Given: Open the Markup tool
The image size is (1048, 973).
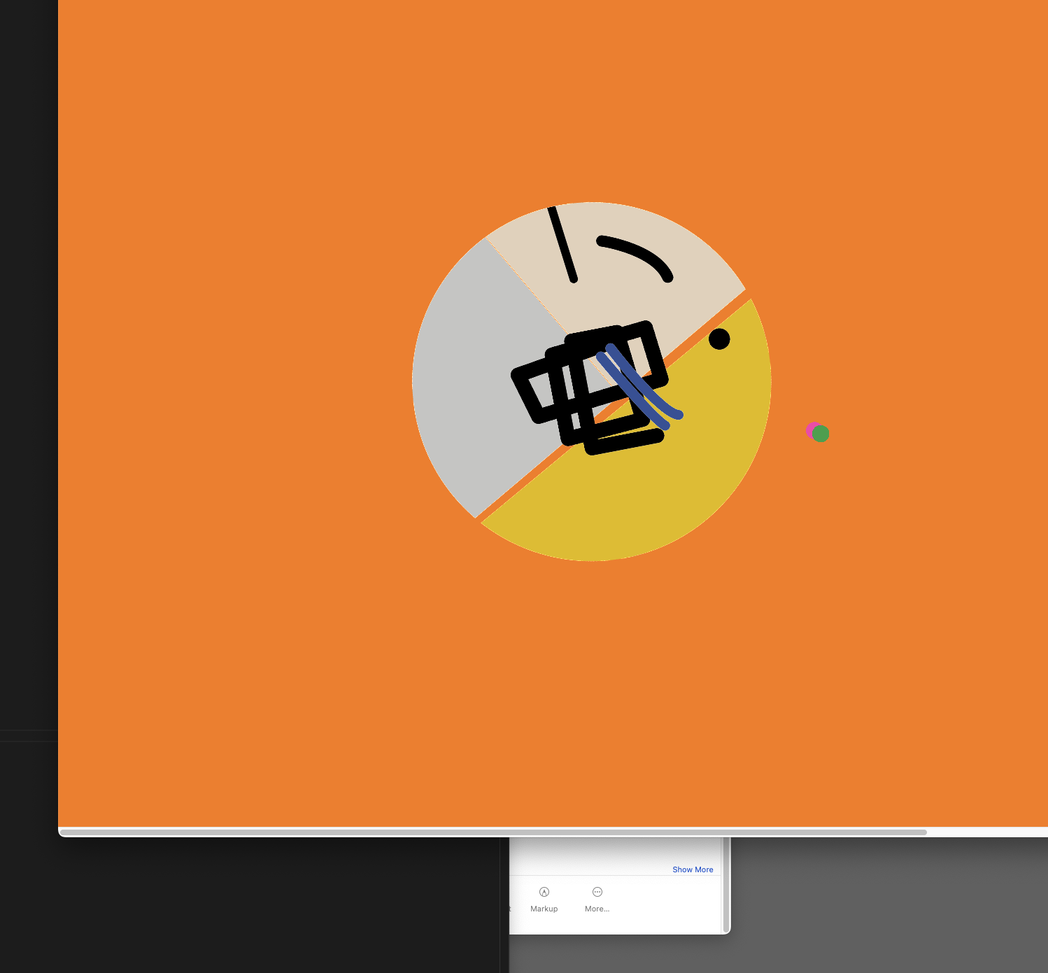Looking at the screenshot, I should click(x=544, y=899).
